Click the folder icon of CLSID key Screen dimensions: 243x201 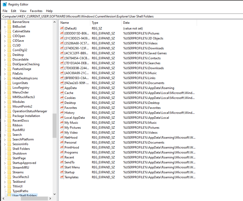click(9, 45)
